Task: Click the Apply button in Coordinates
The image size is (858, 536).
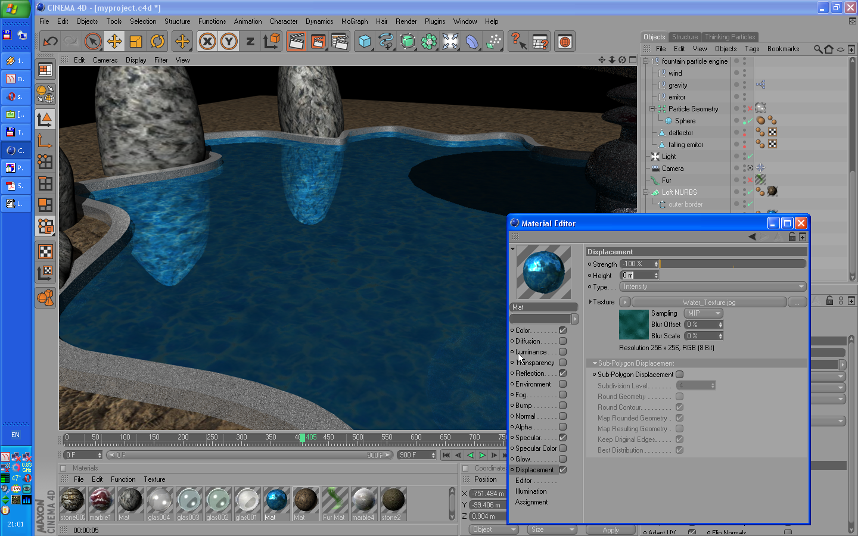Action: (x=611, y=529)
